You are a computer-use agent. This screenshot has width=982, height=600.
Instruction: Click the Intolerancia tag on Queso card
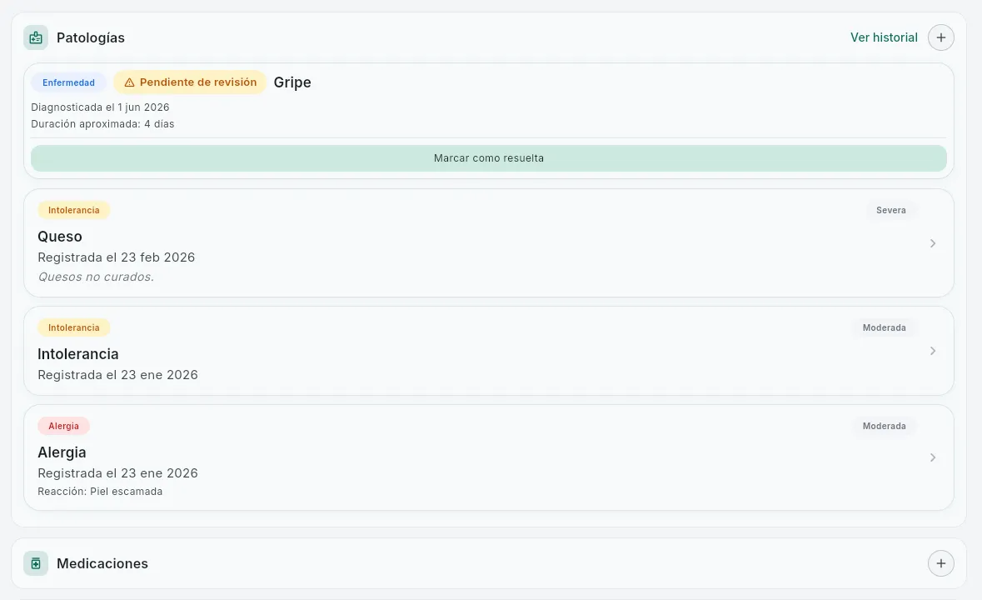pyautogui.click(x=74, y=211)
